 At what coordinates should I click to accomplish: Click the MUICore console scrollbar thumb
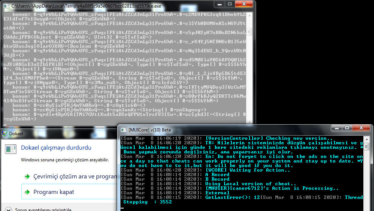[x=367, y=146]
